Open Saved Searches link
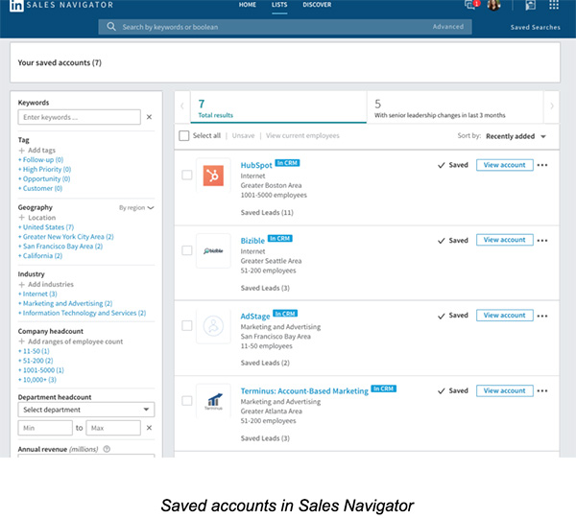Image resolution: width=576 pixels, height=518 pixels. (535, 27)
